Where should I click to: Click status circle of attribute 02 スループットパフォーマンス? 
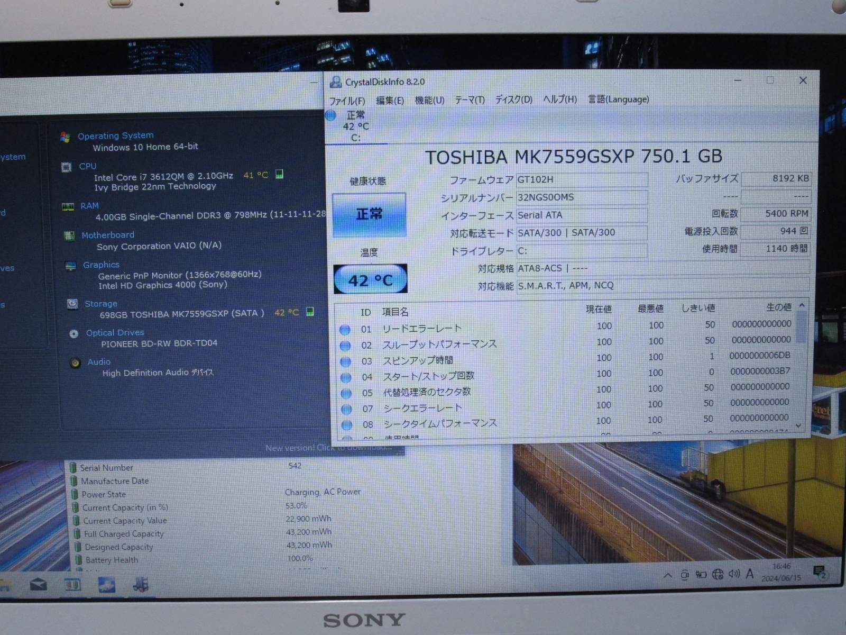(x=345, y=346)
